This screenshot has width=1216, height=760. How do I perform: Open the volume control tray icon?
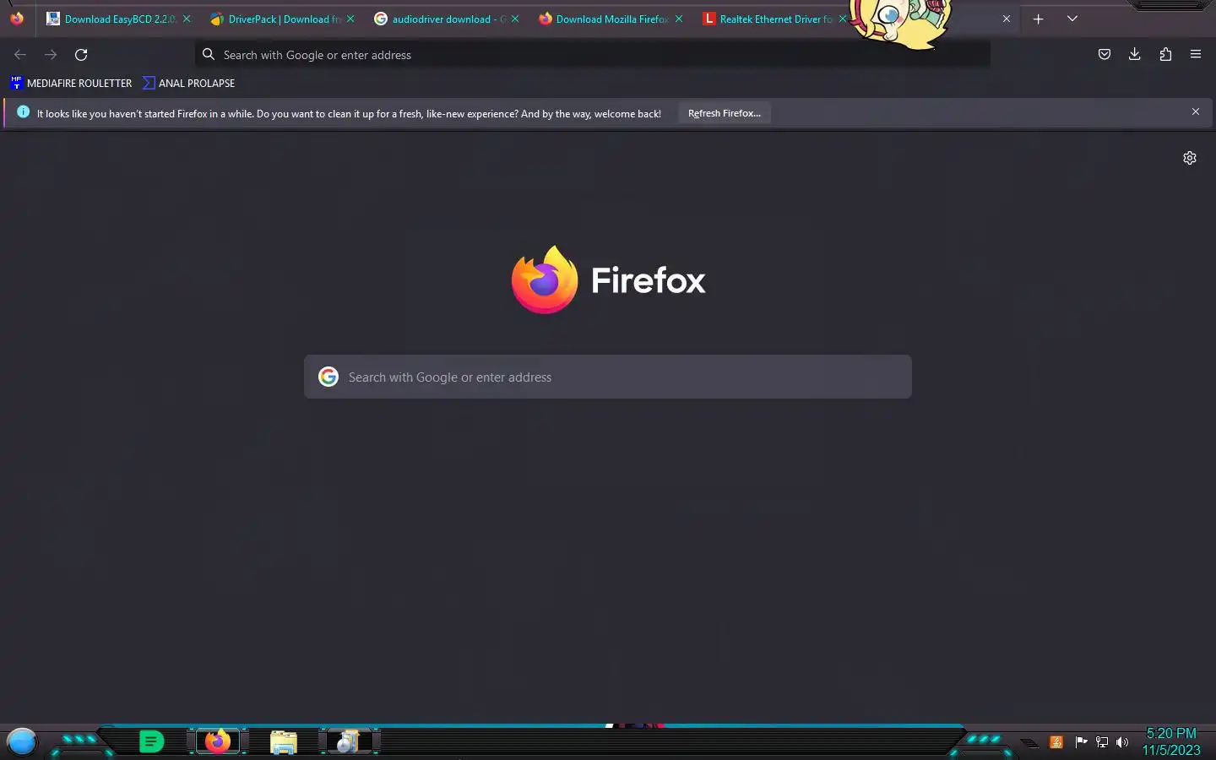[x=1122, y=742]
